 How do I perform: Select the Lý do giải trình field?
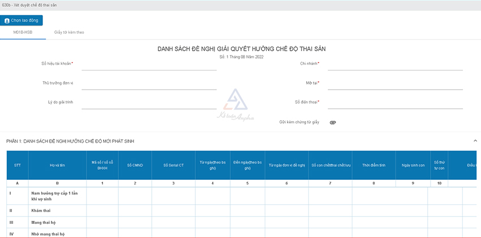tap(149, 103)
